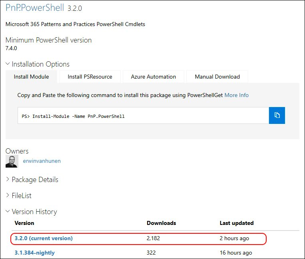Click the erwinvanhunen avatar photo
Image resolution: width=305 pixels, height=259 pixels.
click(x=12, y=161)
